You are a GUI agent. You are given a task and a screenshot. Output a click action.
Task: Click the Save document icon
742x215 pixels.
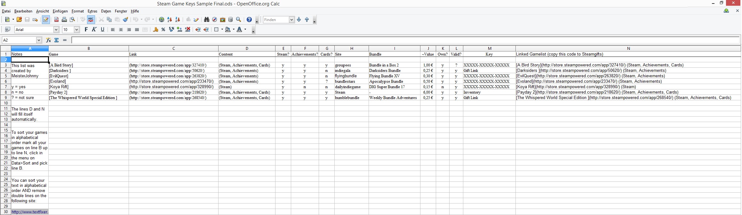(27, 20)
